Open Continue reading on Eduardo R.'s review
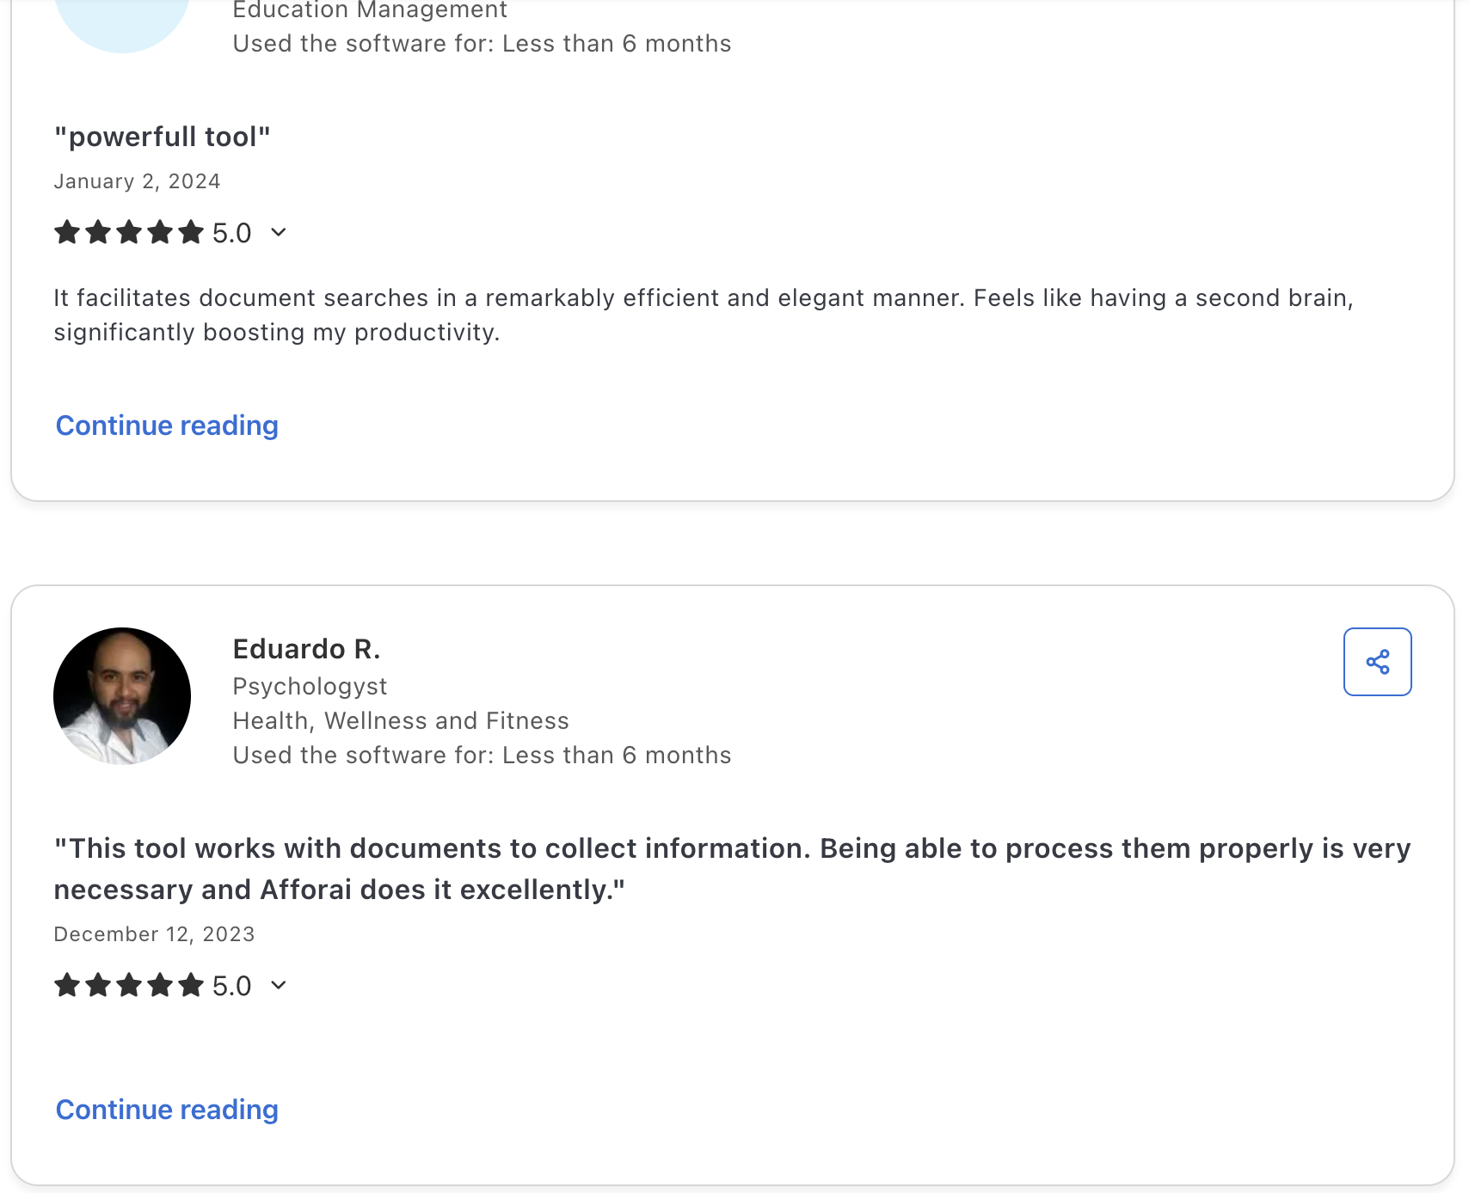 (x=167, y=1110)
